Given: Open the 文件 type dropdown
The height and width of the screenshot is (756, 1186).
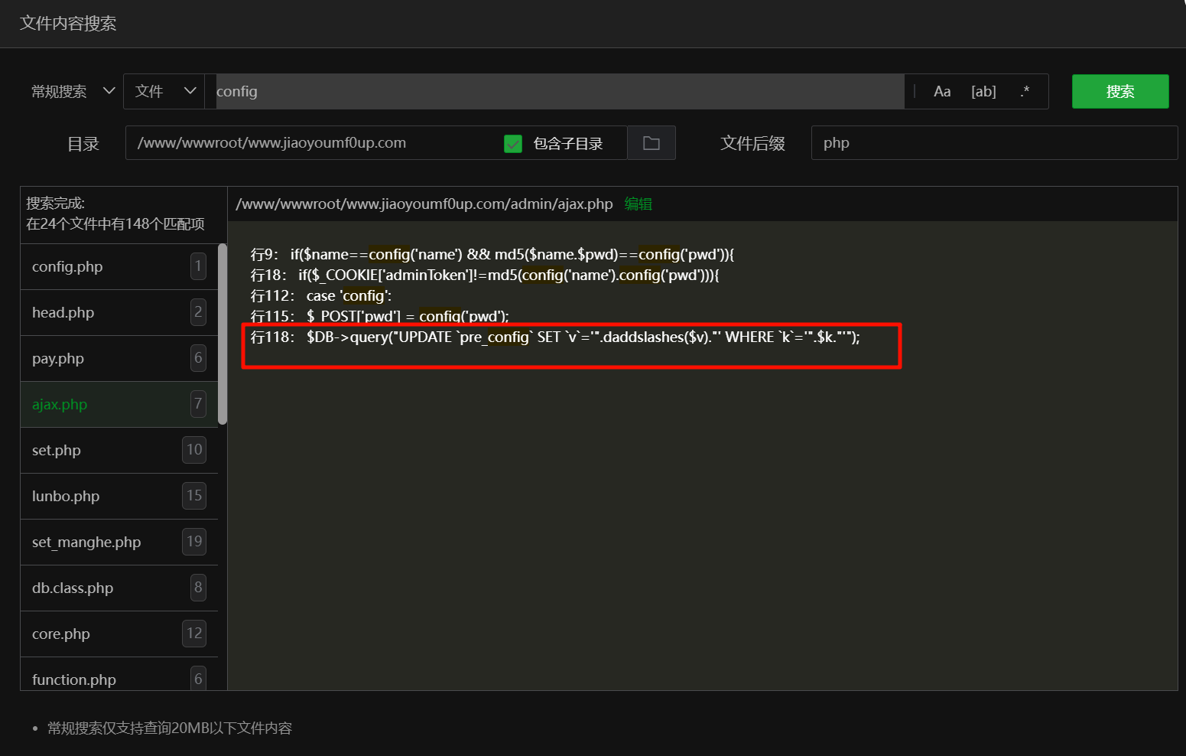Looking at the screenshot, I should point(164,92).
